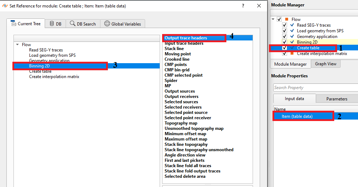Choose Selected sources item
Viewport: 358px width, 187px height.
(181, 102)
